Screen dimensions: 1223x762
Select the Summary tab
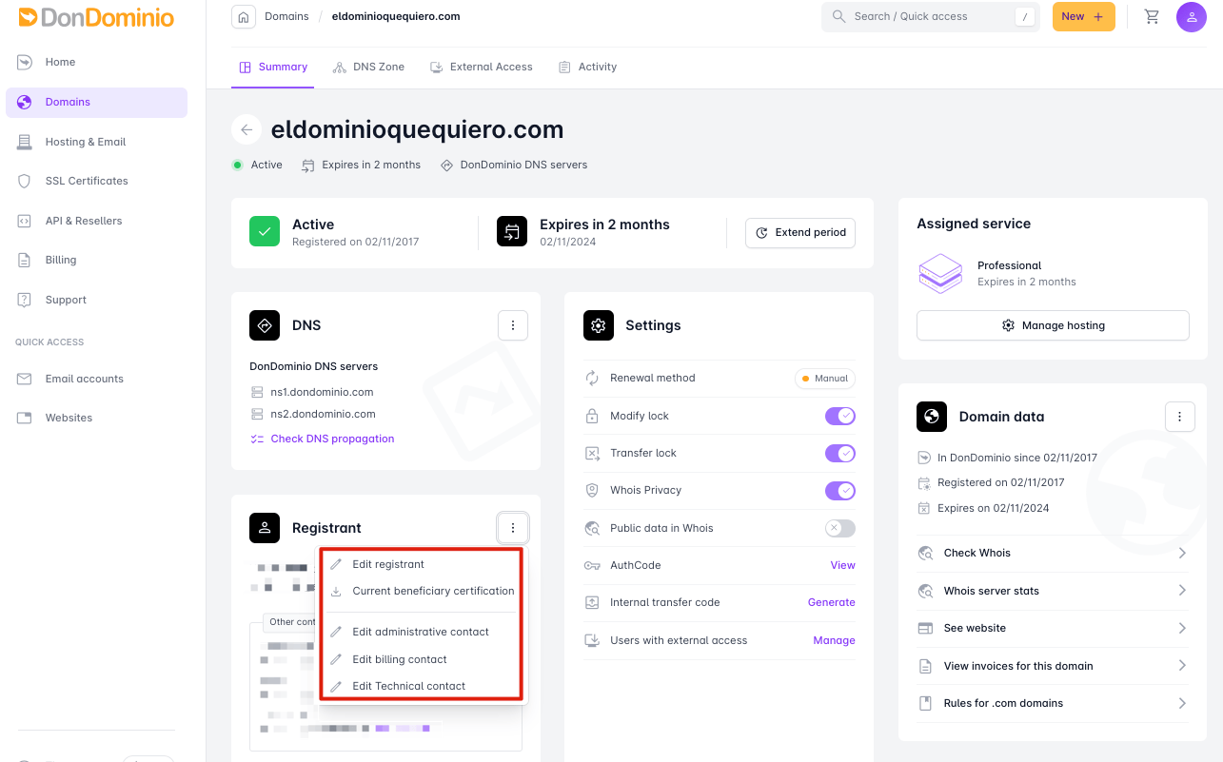tap(273, 67)
